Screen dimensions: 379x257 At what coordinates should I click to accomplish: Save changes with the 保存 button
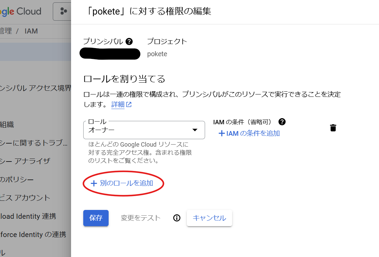(x=96, y=218)
